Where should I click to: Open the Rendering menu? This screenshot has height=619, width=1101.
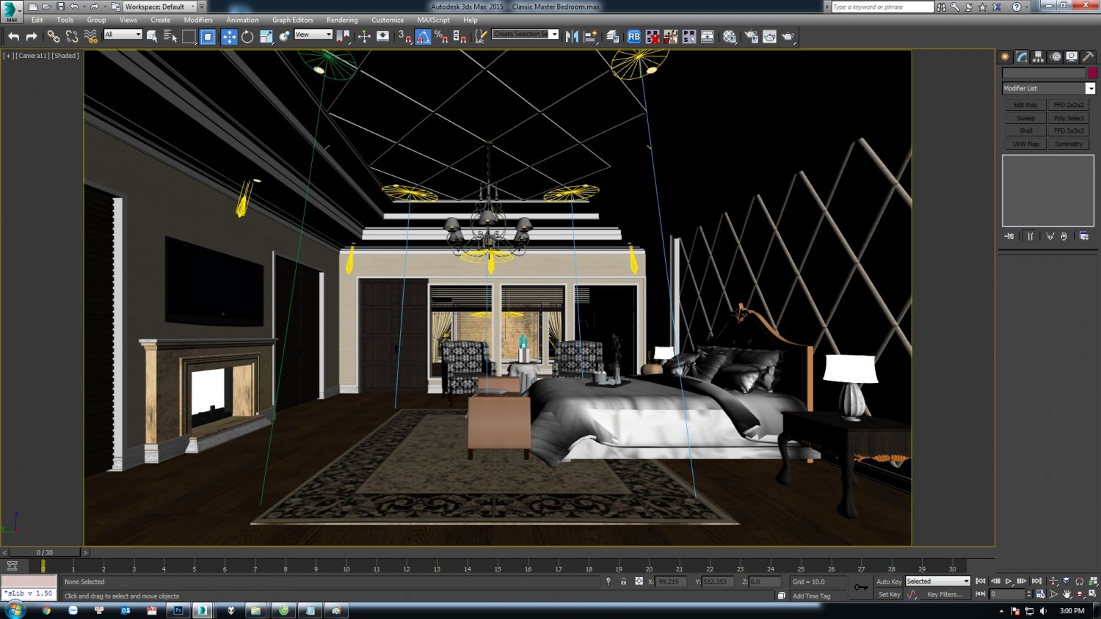click(341, 20)
